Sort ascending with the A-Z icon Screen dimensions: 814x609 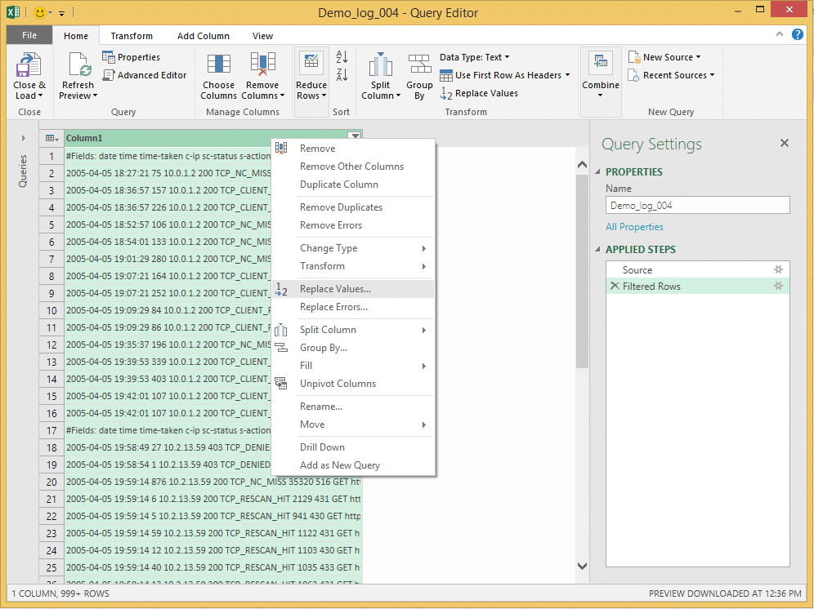[342, 56]
